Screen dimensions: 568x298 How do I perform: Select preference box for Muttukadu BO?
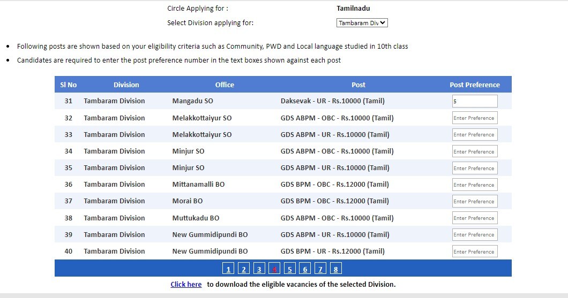(x=474, y=218)
